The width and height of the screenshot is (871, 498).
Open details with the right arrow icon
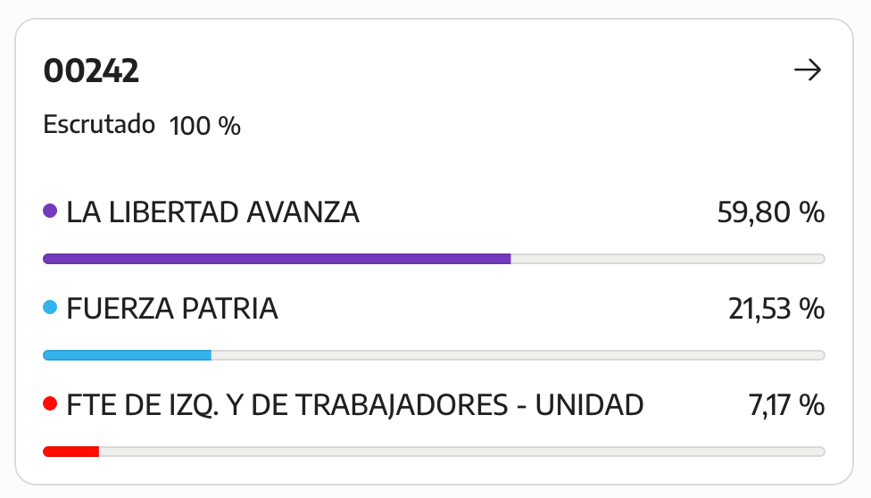807,70
